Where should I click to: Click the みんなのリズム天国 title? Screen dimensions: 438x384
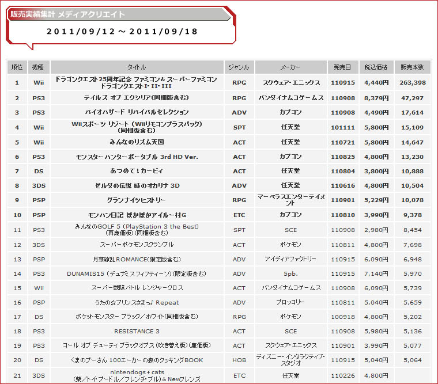coord(137,142)
